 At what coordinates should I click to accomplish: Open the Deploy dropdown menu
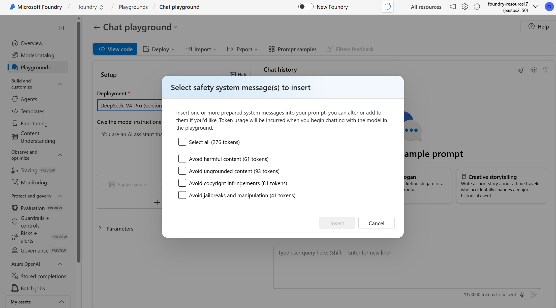point(159,49)
